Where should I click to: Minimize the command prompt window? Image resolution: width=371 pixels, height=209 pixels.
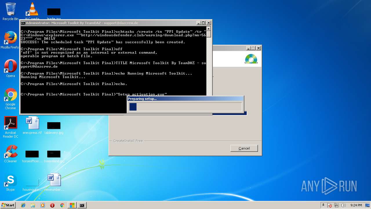199,23
